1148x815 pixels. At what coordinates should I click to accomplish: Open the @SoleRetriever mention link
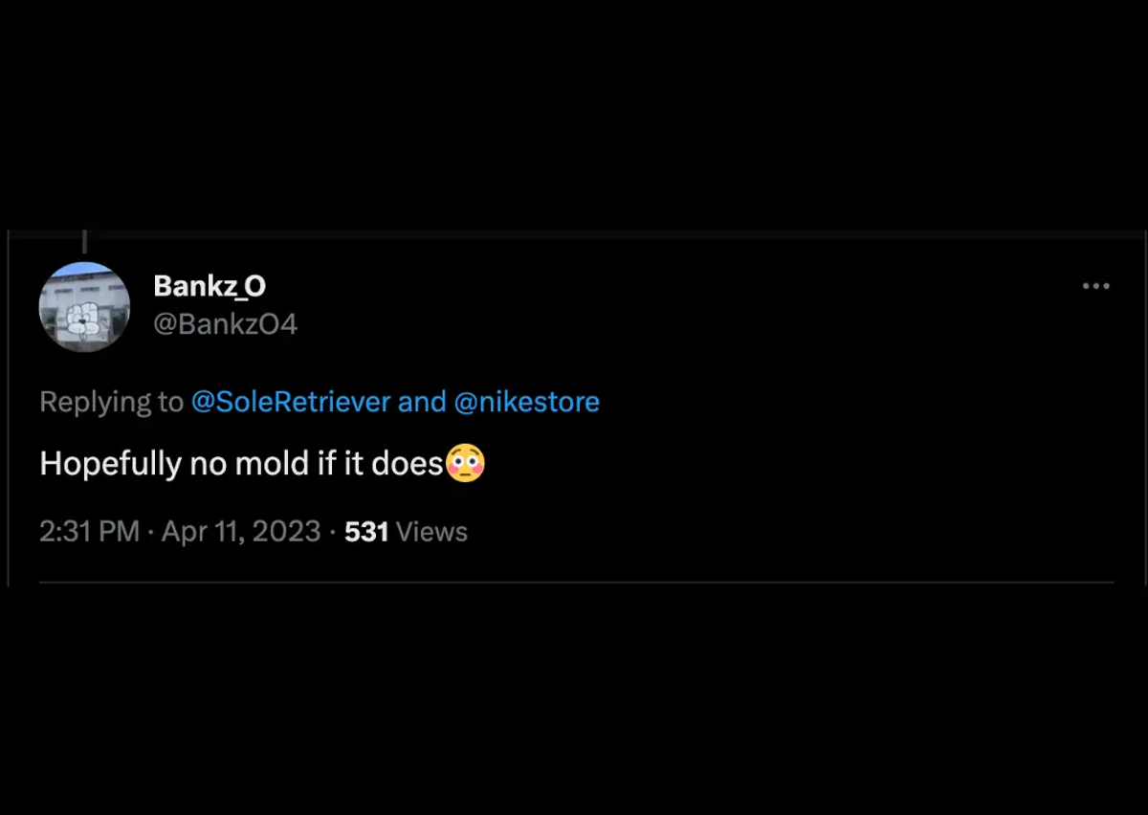[x=291, y=402]
